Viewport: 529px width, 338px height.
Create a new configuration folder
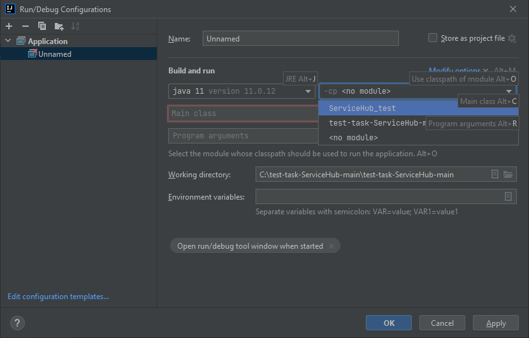point(59,26)
